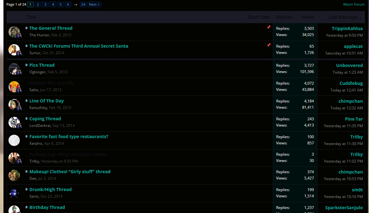The image size is (369, 213).
Task: Click the Watch Forum link
Action: point(354,4)
